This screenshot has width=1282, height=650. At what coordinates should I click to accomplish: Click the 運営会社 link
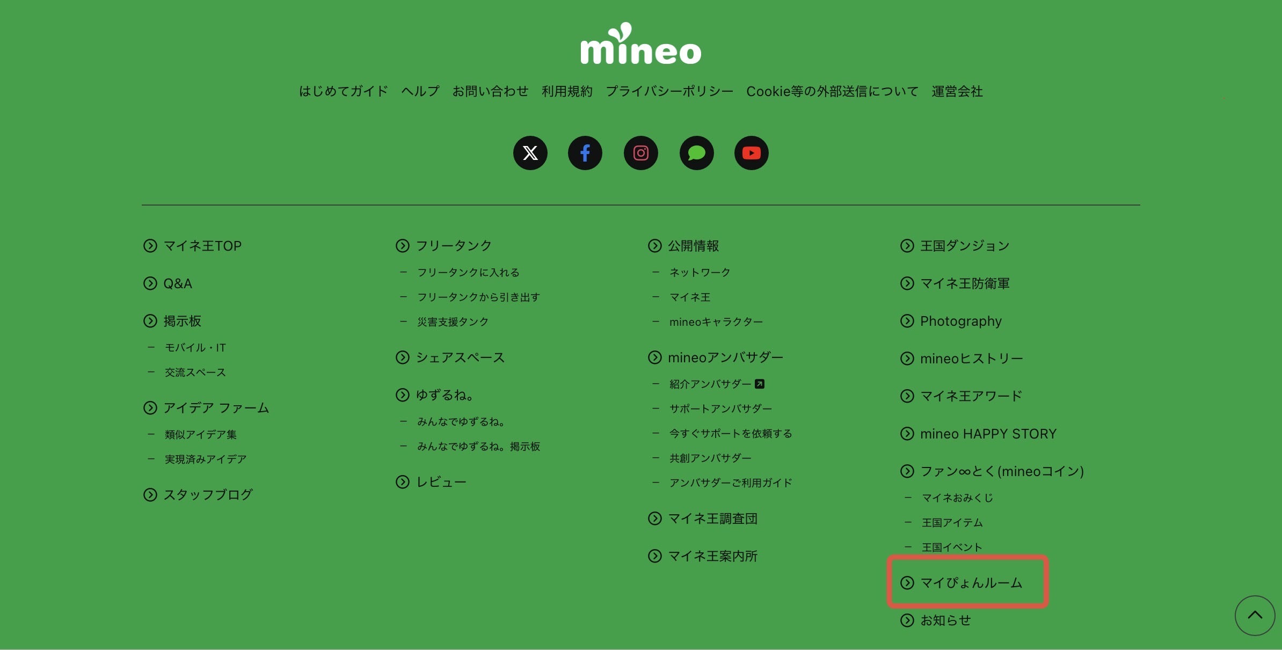957,91
